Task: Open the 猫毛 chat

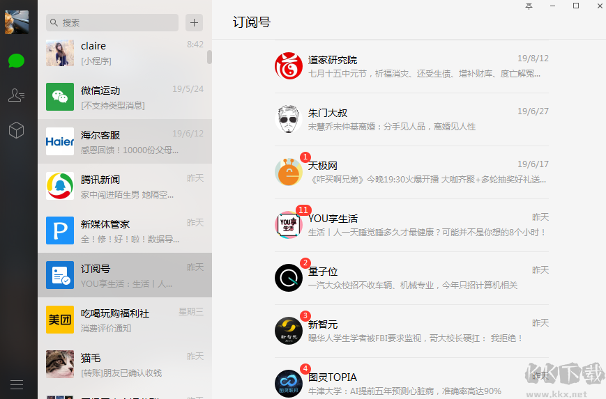Action: pyautogui.click(x=126, y=364)
